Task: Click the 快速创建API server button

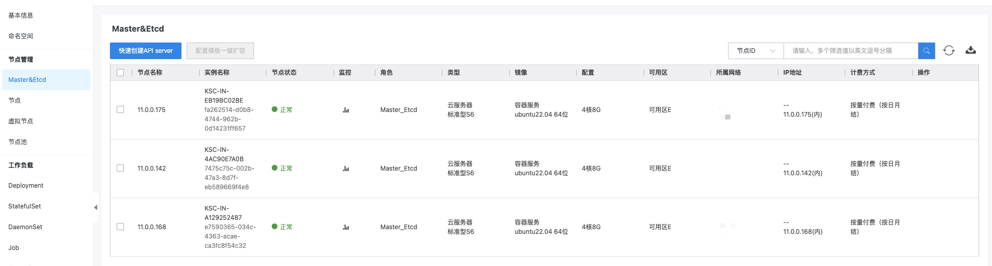Action: [x=146, y=51]
